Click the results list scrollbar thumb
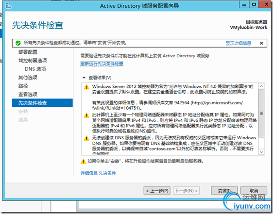The image size is (273, 214). coord(261,113)
